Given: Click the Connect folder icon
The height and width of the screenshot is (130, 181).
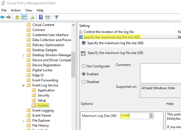Looking at the screenshot, I should 28,30.
